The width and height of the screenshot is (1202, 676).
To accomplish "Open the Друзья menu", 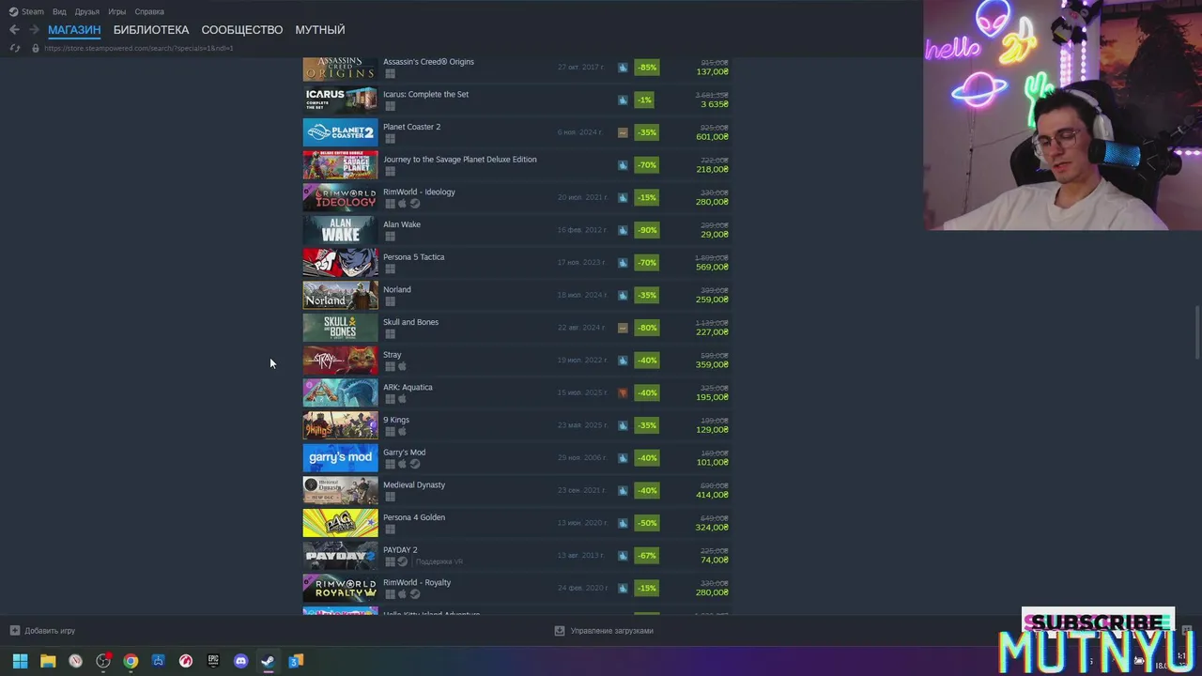I will click(x=87, y=11).
